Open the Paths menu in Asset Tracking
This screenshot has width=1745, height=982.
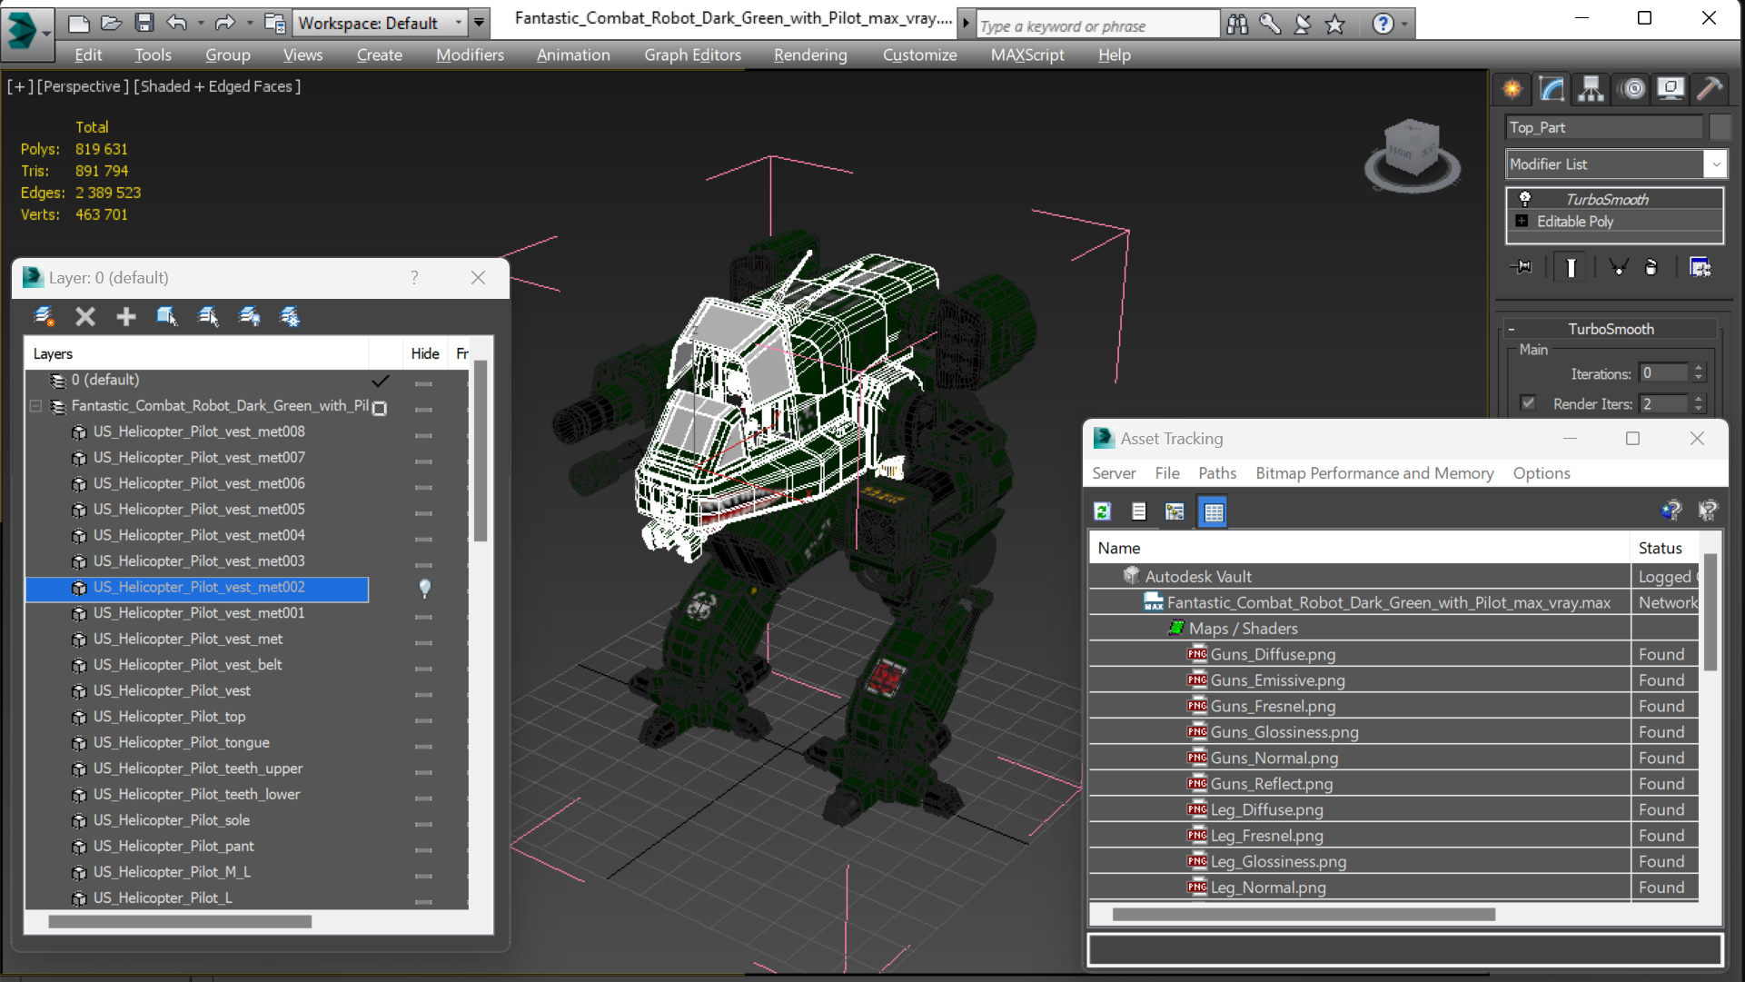click(1216, 473)
